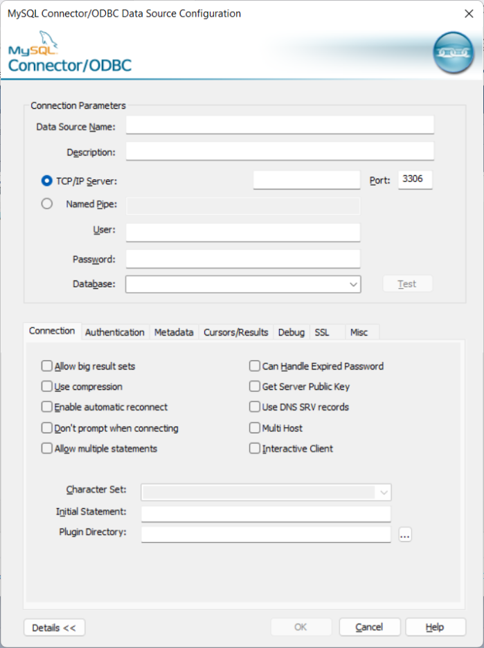Enable Can Handle Expired Password

[254, 366]
